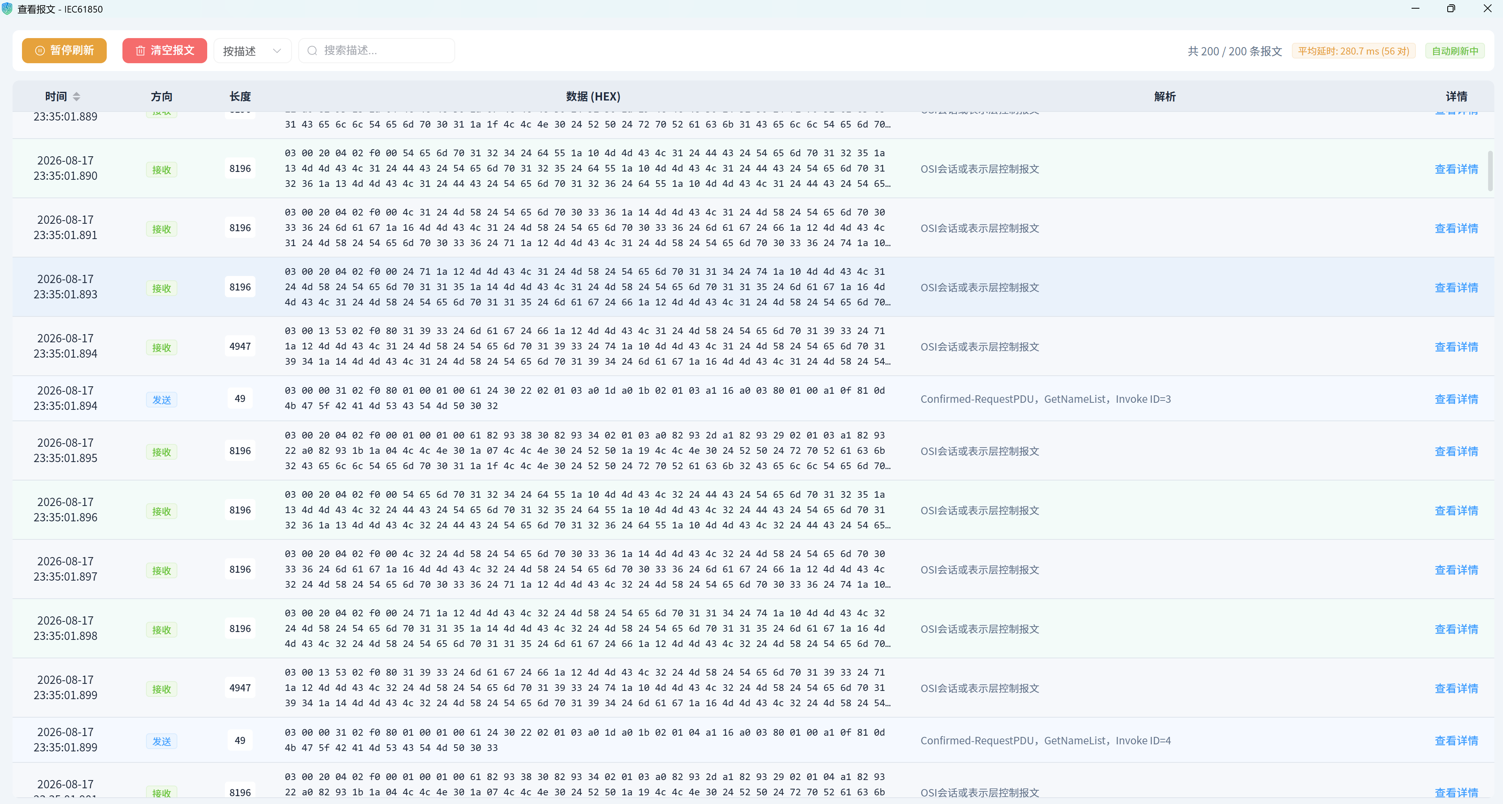Click the shield app icon in title bar
The height and width of the screenshot is (804, 1503).
coord(7,9)
